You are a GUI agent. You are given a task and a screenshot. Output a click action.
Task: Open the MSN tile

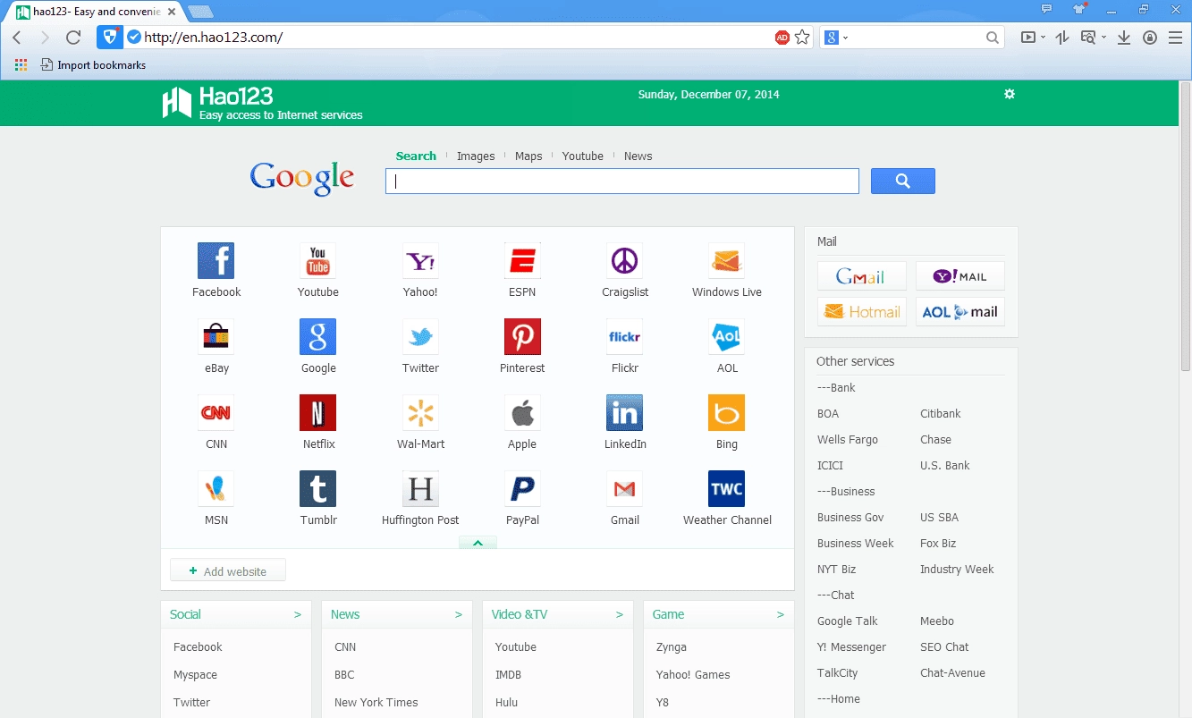(216, 489)
